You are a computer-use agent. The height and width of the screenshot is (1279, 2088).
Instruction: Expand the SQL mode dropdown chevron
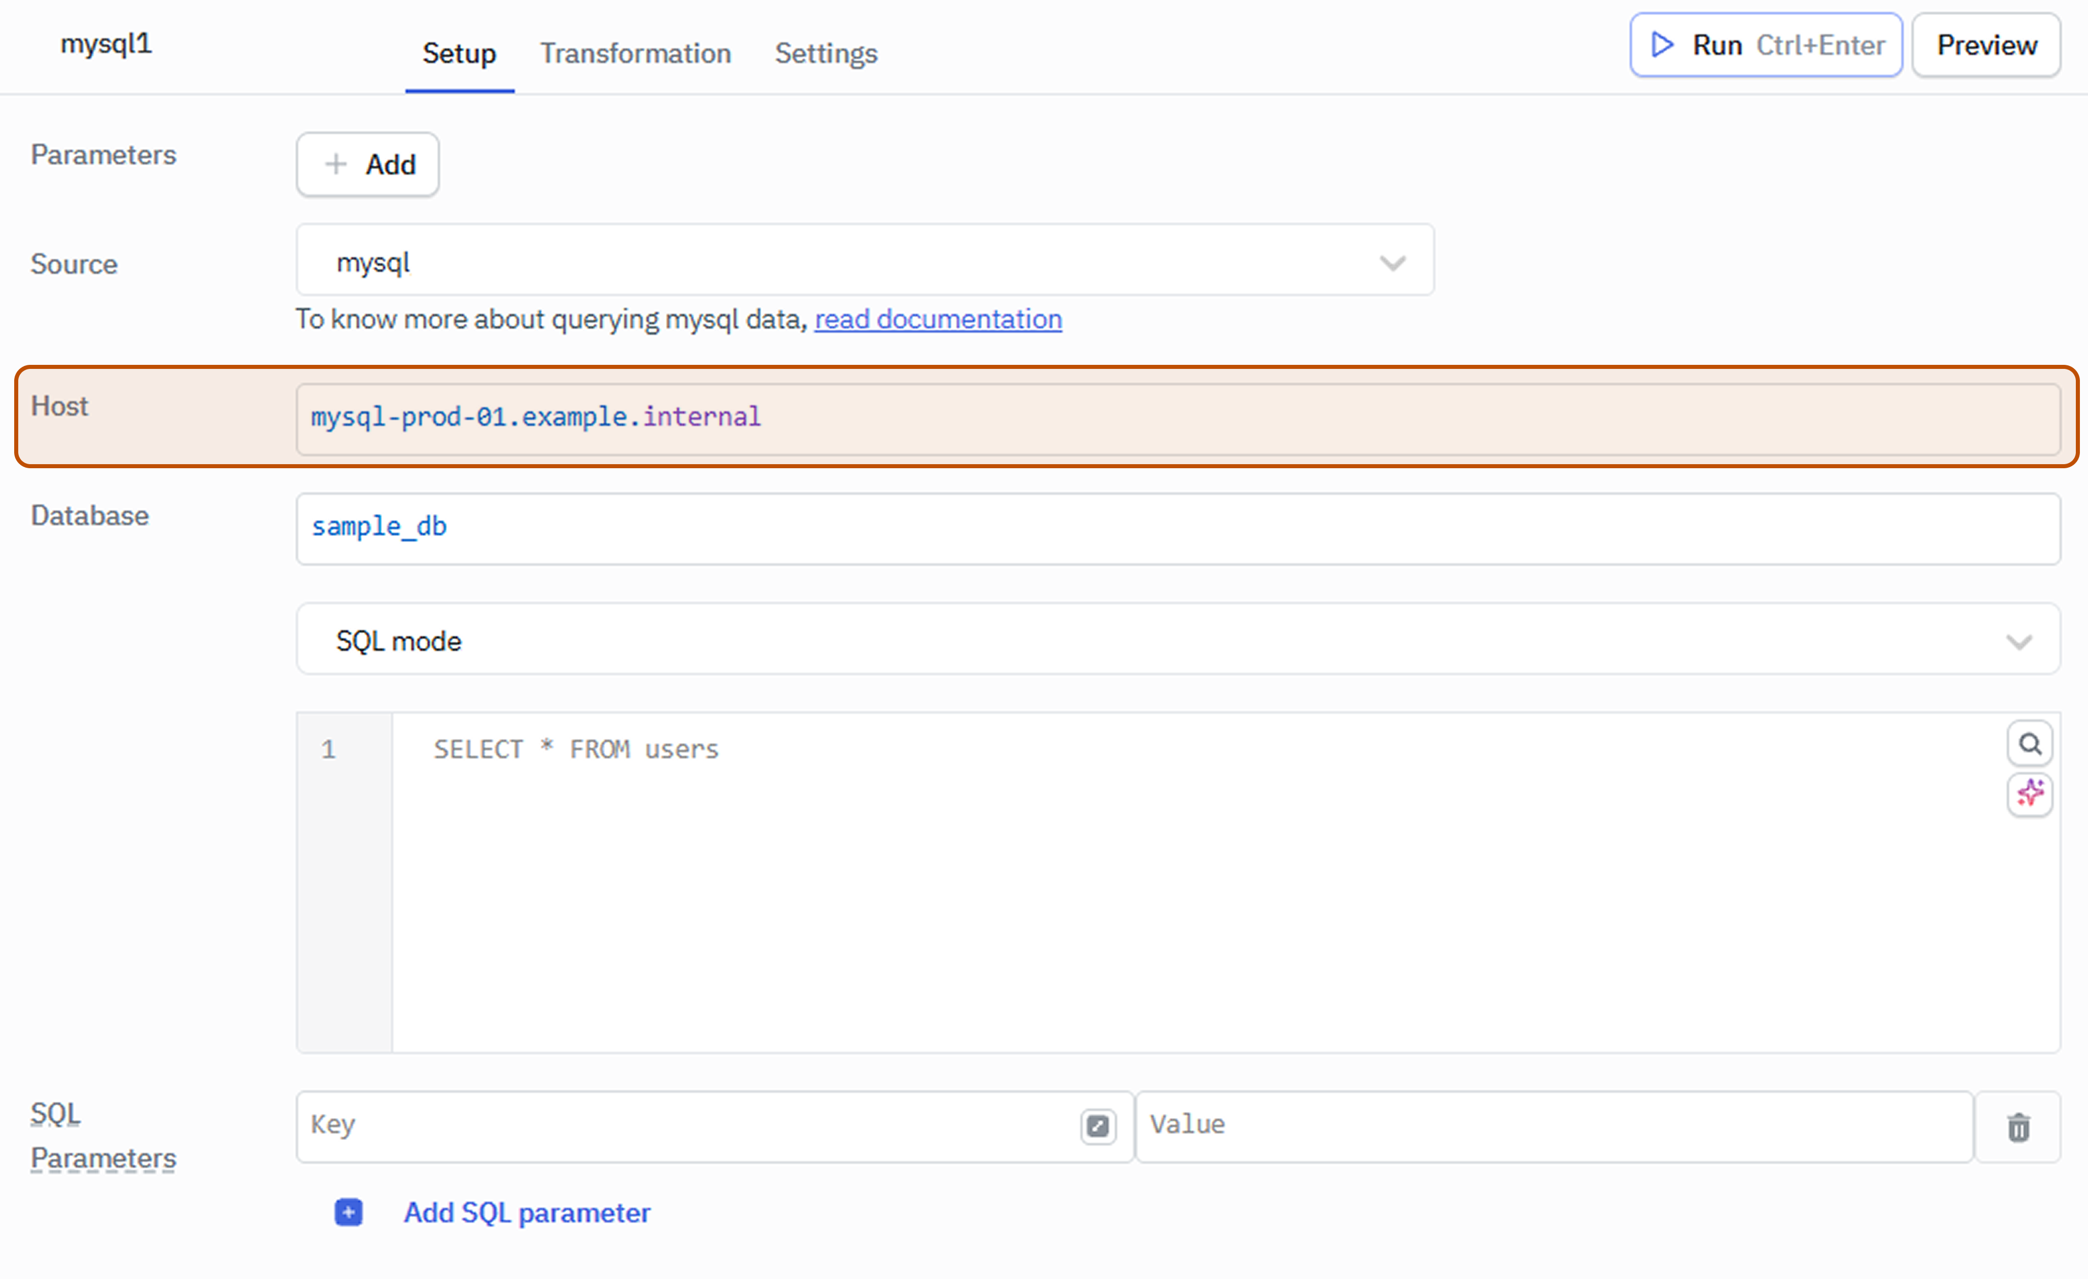coord(2020,642)
